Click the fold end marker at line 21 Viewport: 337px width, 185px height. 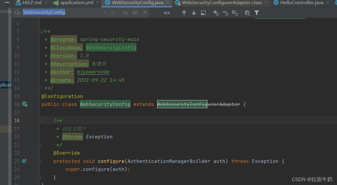pyautogui.click(x=39, y=145)
